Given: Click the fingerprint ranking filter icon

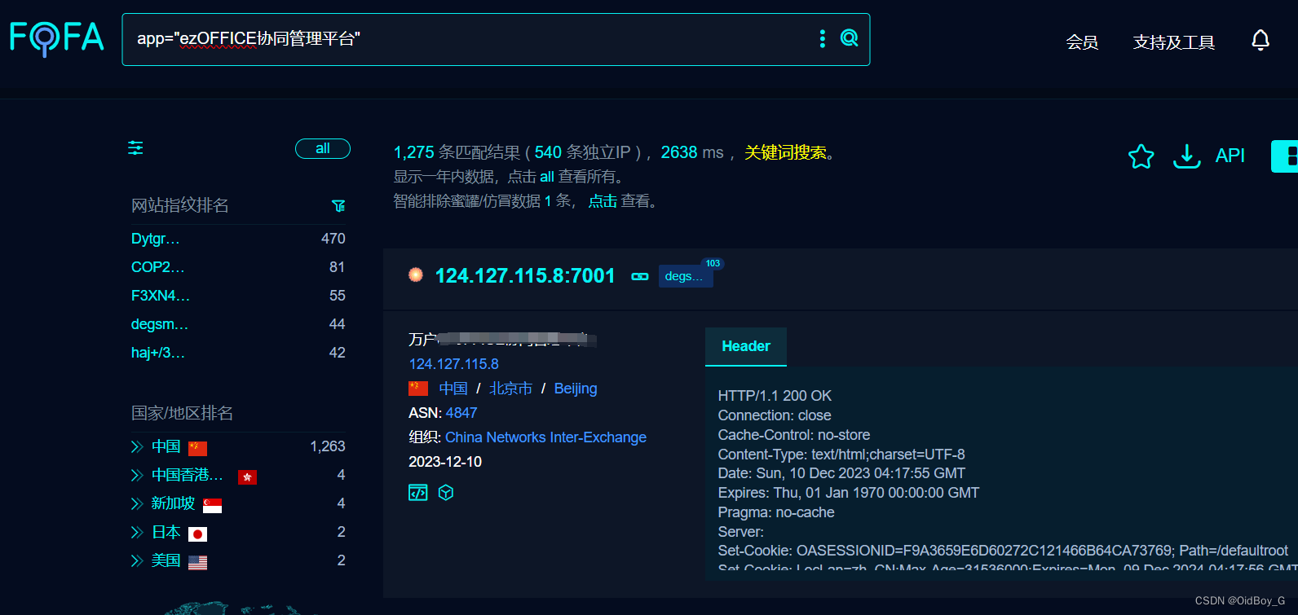Looking at the screenshot, I should pyautogui.click(x=338, y=206).
